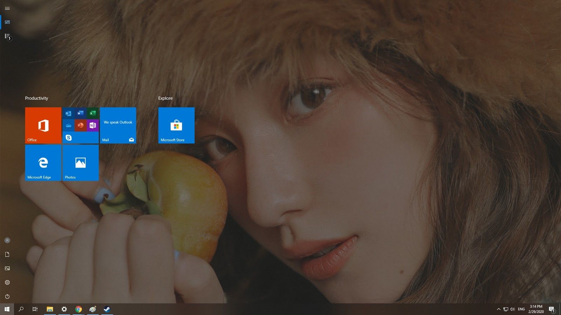Screen dimensions: 561x315
Task: Open Pictures from the Start sidebar
Action: click(x=7, y=268)
